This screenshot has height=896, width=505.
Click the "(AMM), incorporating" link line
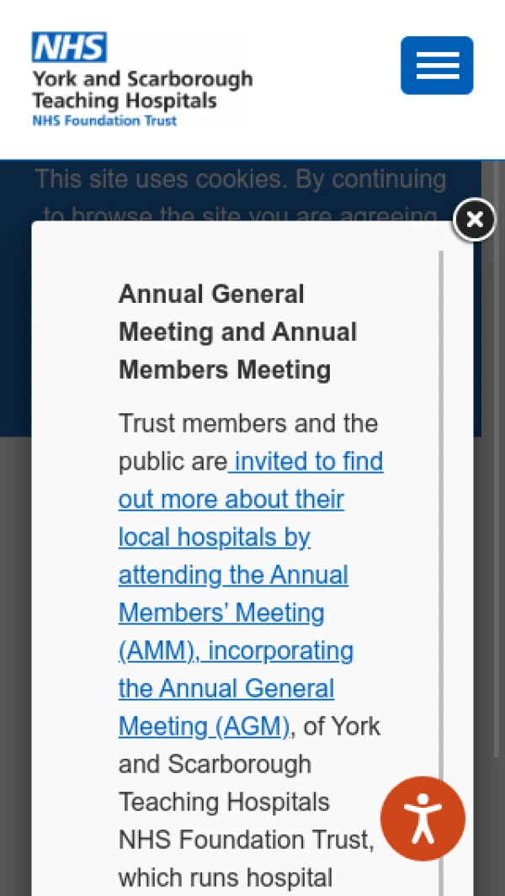(x=236, y=650)
